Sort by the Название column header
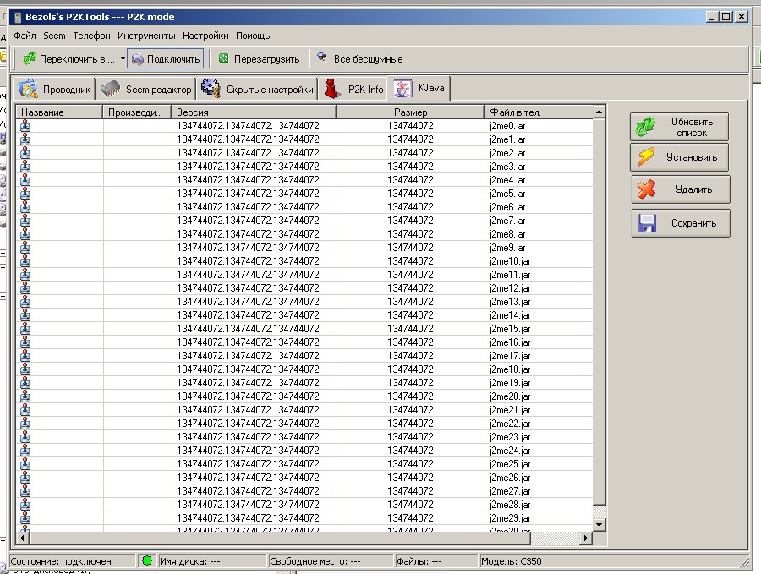This screenshot has width=761, height=574. 60,112
